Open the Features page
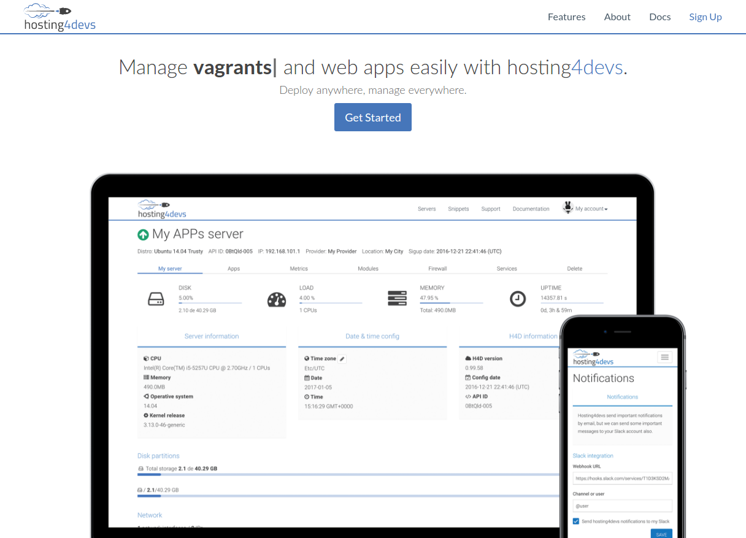 point(566,17)
